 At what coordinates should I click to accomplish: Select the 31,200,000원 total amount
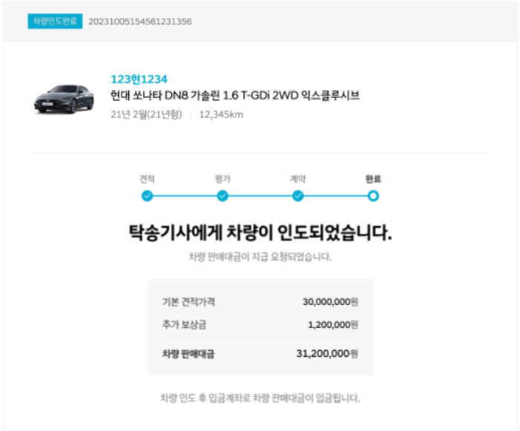point(327,354)
